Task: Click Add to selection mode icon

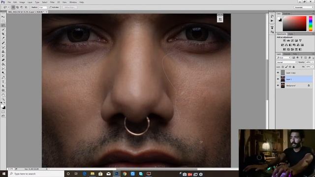Action: 18,7
